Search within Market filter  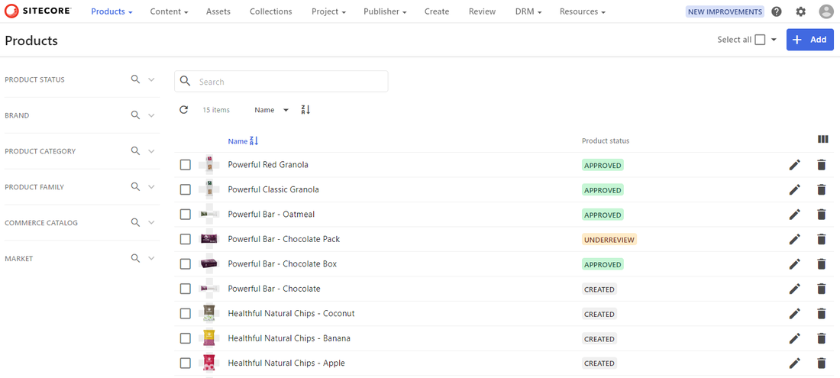(135, 258)
